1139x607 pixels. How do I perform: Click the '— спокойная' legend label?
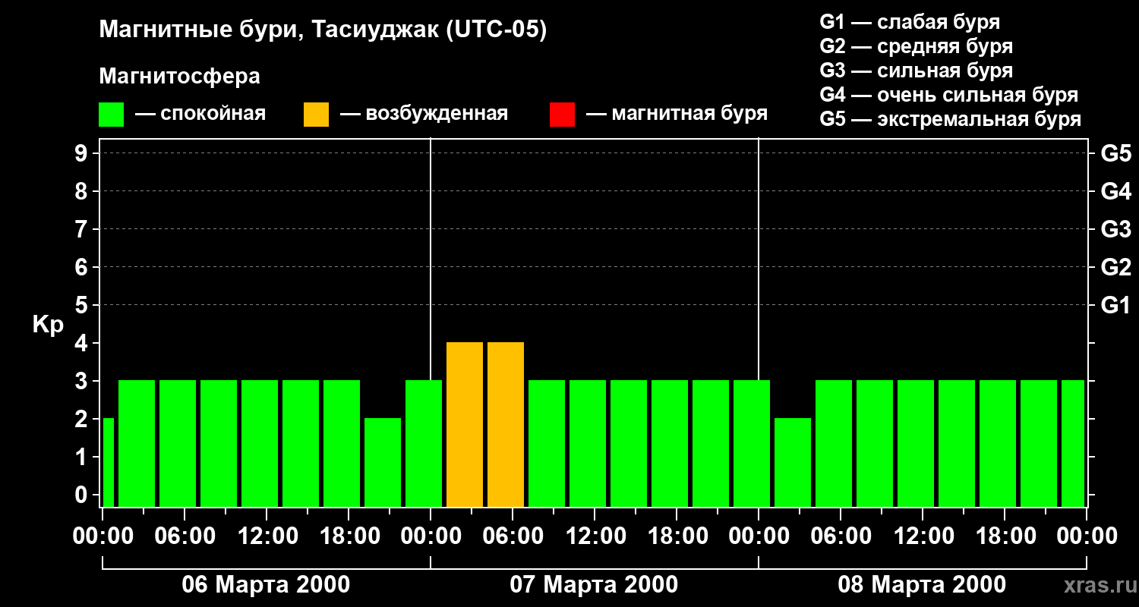click(200, 115)
